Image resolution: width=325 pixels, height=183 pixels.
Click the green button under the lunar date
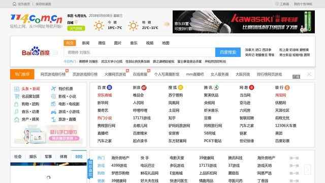tap(76, 28)
